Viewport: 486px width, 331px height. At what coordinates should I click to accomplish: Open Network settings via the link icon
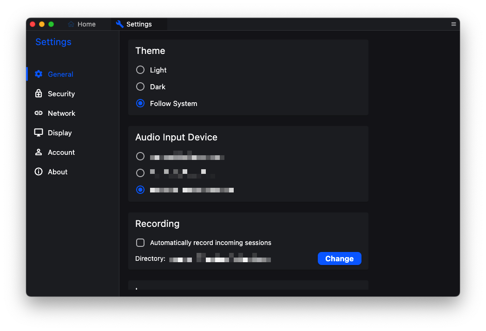coord(39,113)
